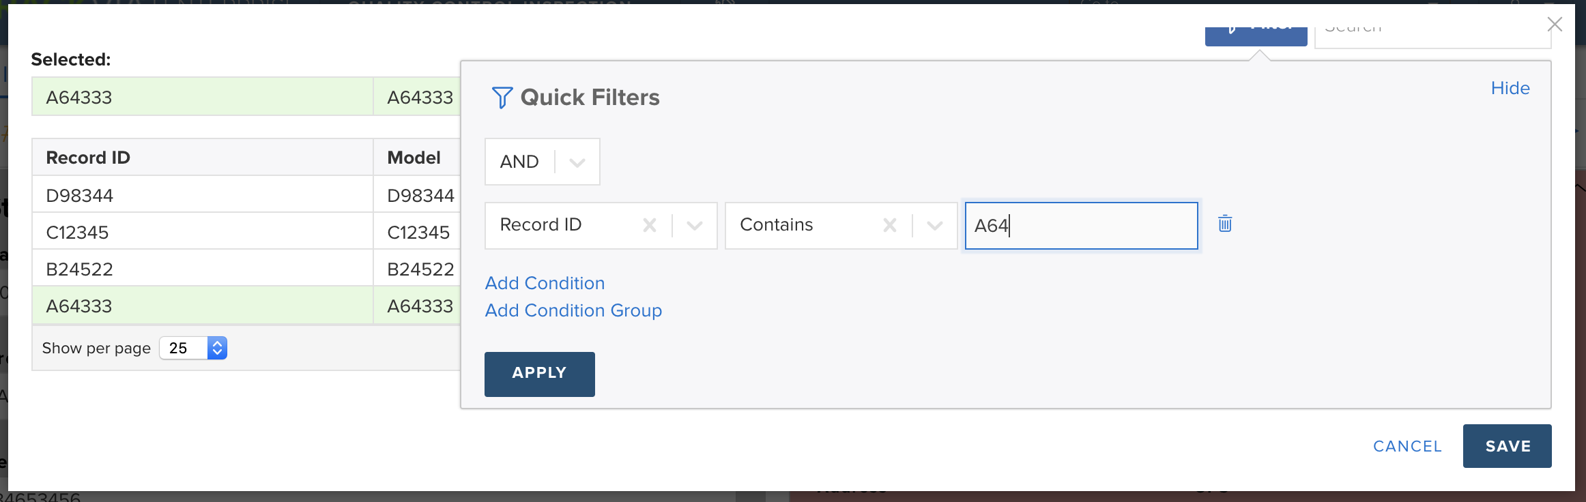Apply the quick filter

540,374
